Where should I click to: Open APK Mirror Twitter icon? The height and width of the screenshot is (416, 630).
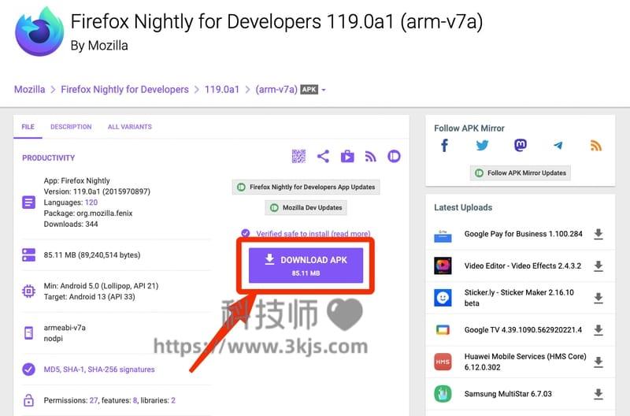482,146
